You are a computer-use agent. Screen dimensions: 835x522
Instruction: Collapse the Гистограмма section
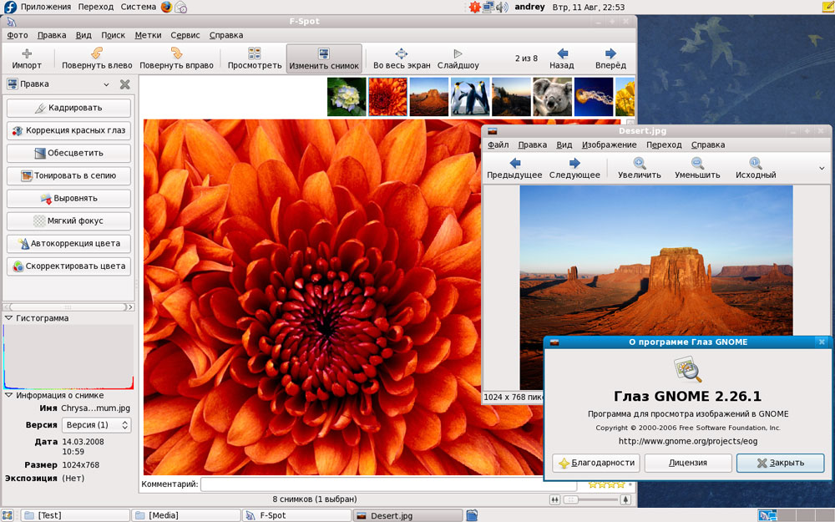click(9, 318)
